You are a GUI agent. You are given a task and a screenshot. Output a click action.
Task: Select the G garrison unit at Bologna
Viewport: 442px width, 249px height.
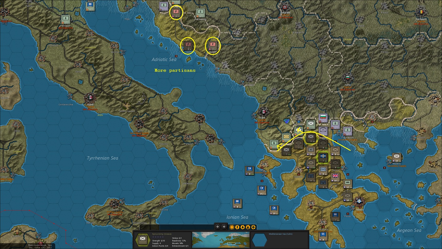click(x=65, y=19)
